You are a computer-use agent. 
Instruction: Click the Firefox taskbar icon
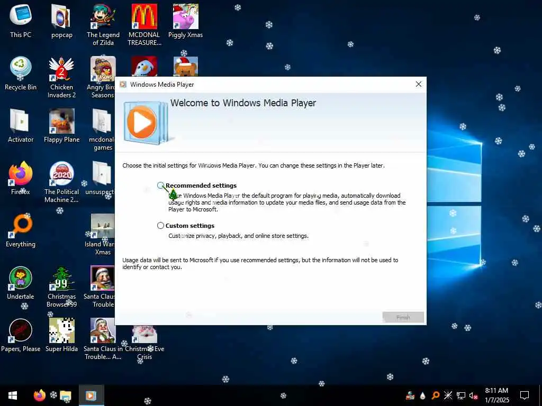click(39, 395)
